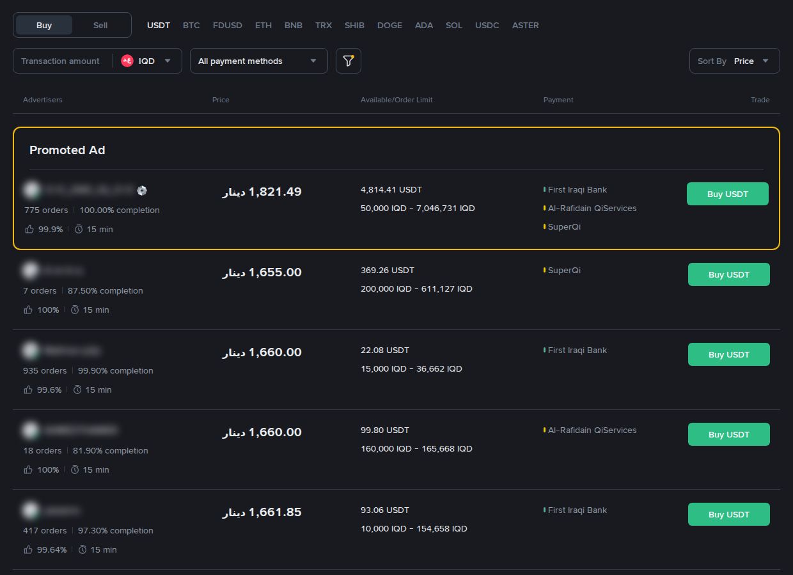Viewport: 793px width, 575px height.
Task: Click 200,000 IQD - 611,127 IQD limit
Action: pyautogui.click(x=416, y=289)
